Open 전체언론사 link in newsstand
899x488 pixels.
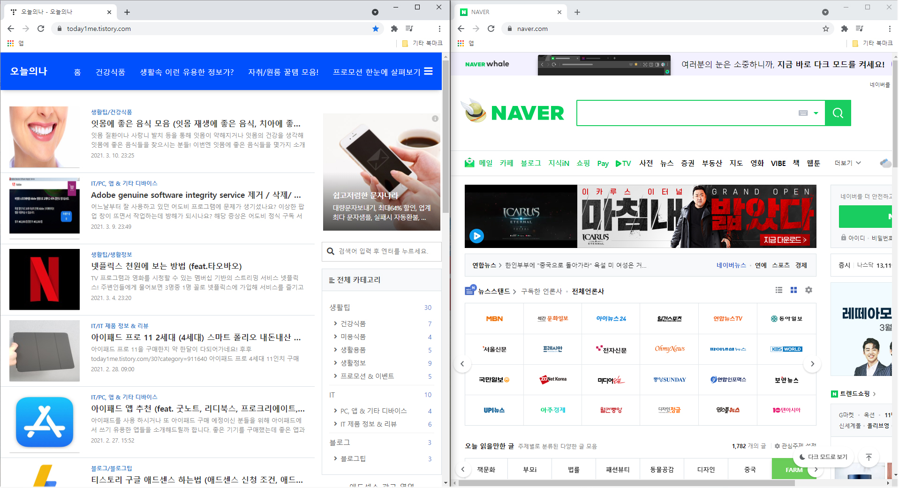tap(588, 291)
